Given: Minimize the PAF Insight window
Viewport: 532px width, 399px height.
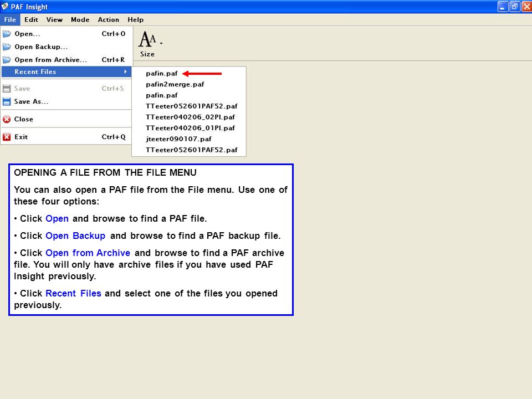Looking at the screenshot, I should pyautogui.click(x=503, y=7).
